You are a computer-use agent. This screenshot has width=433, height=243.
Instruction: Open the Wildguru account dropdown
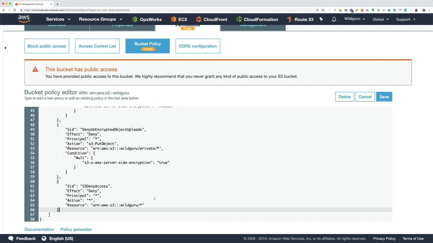click(x=355, y=19)
